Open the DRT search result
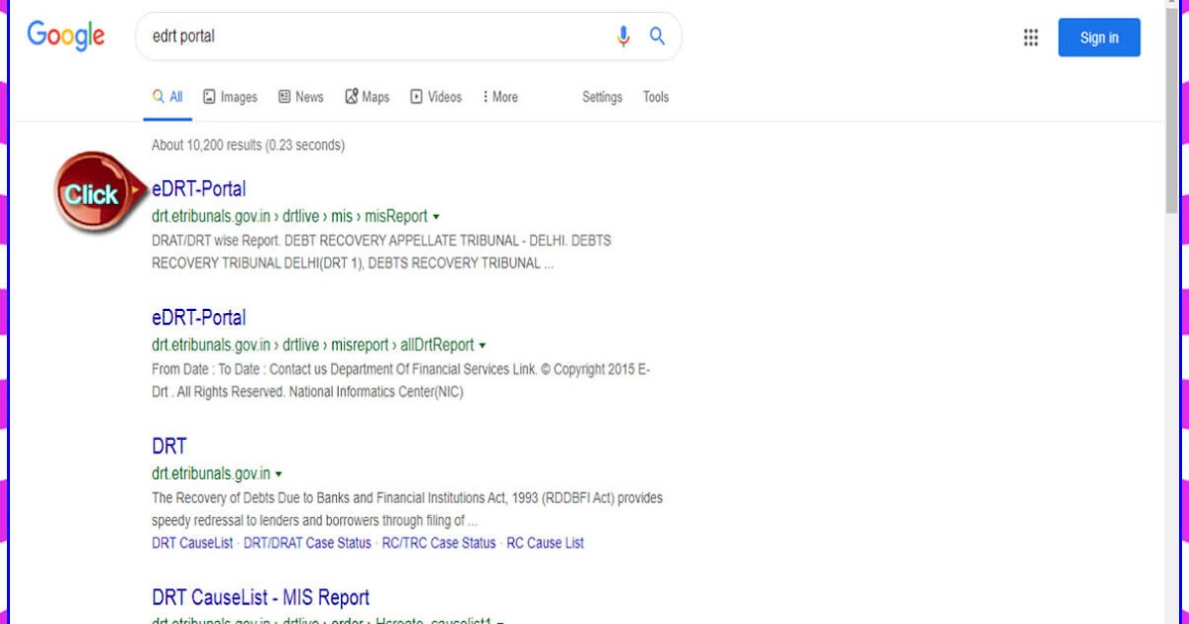Viewport: 1189px width, 624px height. [169, 447]
